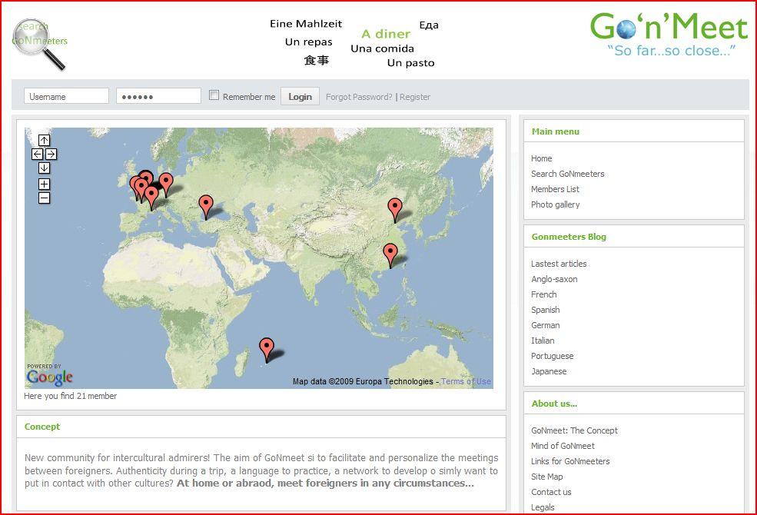Open Links for GoNmeeters

pos(571,461)
